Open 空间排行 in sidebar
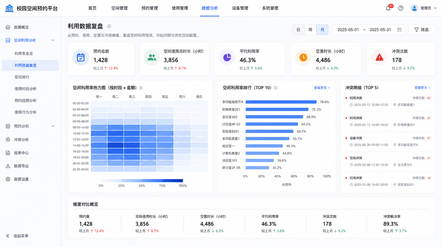 pyautogui.click(x=22, y=77)
